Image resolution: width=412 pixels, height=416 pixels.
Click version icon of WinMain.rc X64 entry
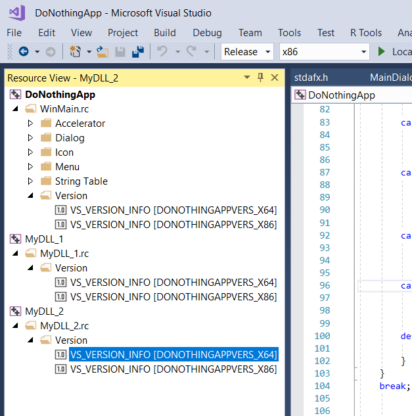click(x=60, y=210)
